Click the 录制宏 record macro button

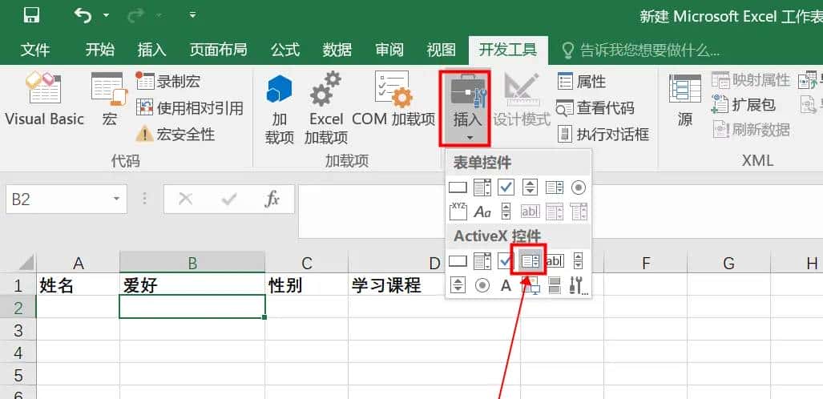(x=168, y=82)
